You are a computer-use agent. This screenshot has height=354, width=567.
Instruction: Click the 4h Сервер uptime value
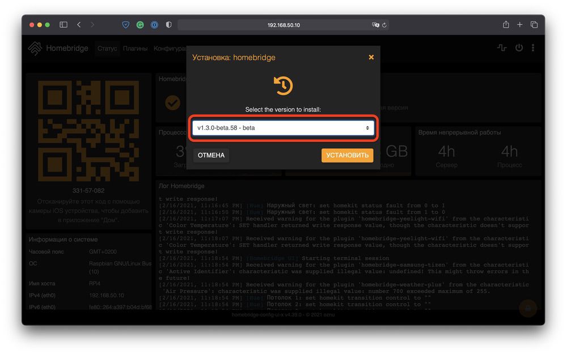(447, 151)
